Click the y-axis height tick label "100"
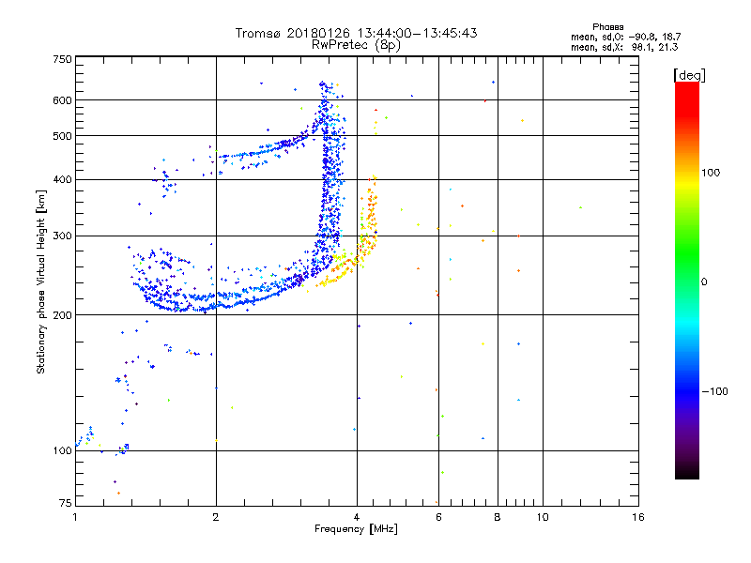751x563 pixels. [62, 451]
